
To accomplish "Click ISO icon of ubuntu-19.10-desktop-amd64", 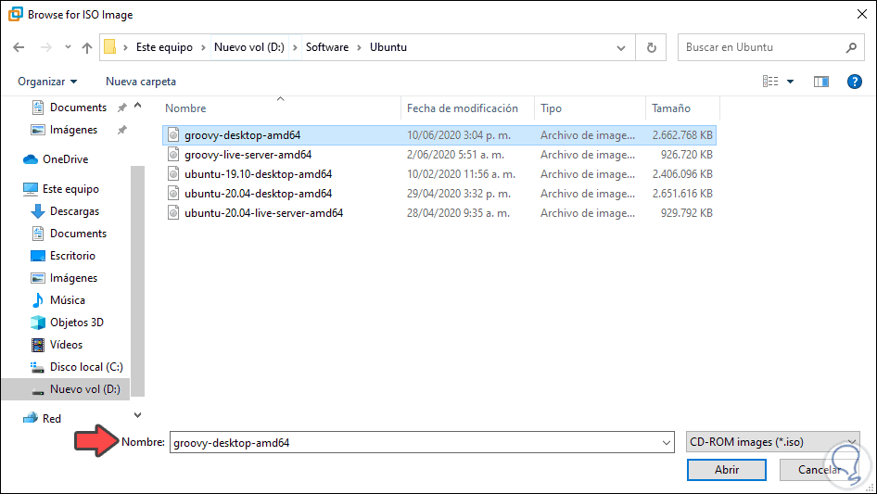I will tap(174, 174).
